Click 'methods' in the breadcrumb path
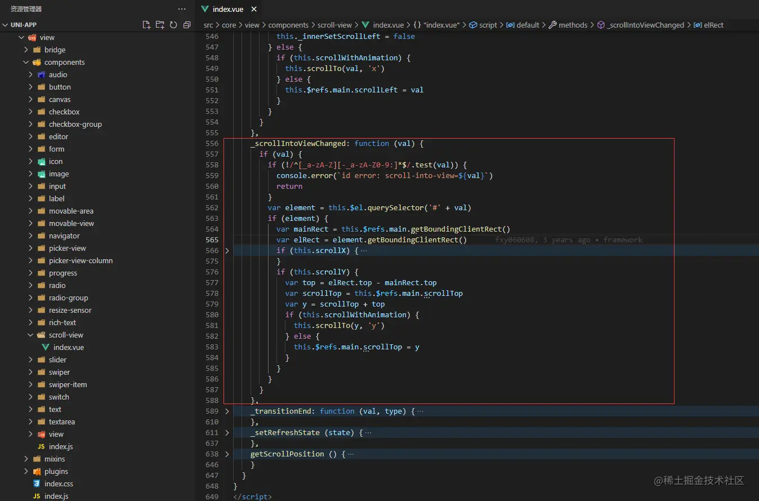Image resolution: width=759 pixels, height=501 pixels. 573,25
